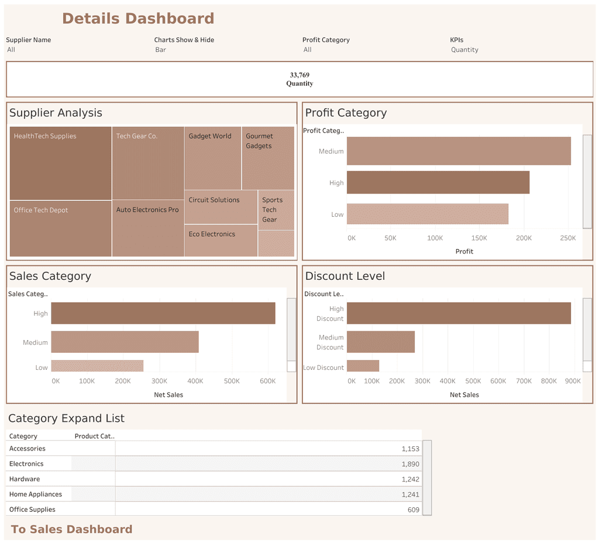
Task: Click the Tech Gear Co. treemap tile
Action: (x=147, y=164)
